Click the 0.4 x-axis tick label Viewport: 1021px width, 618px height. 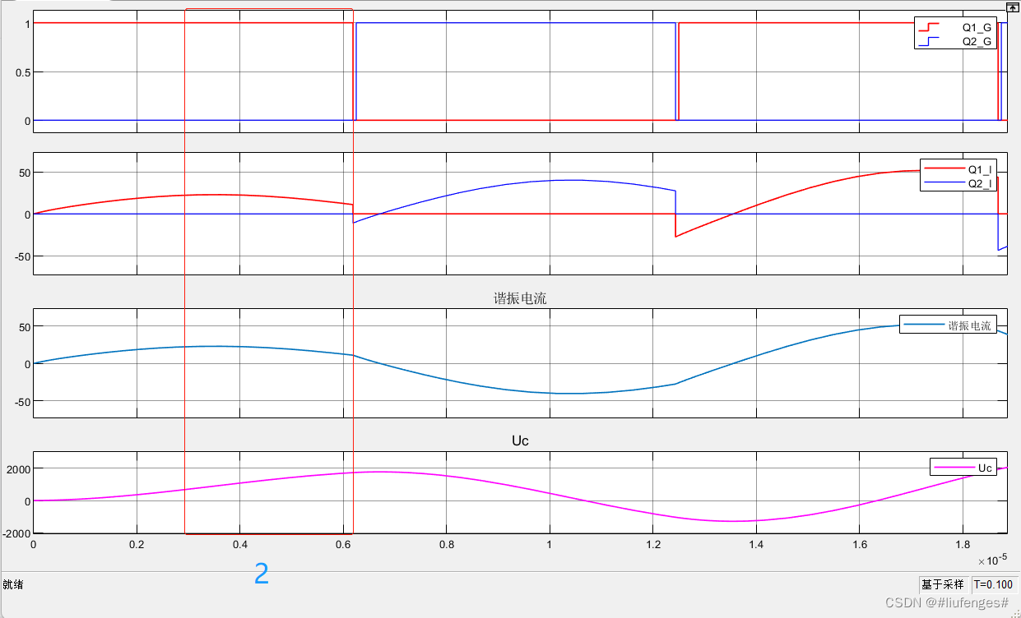pos(239,544)
